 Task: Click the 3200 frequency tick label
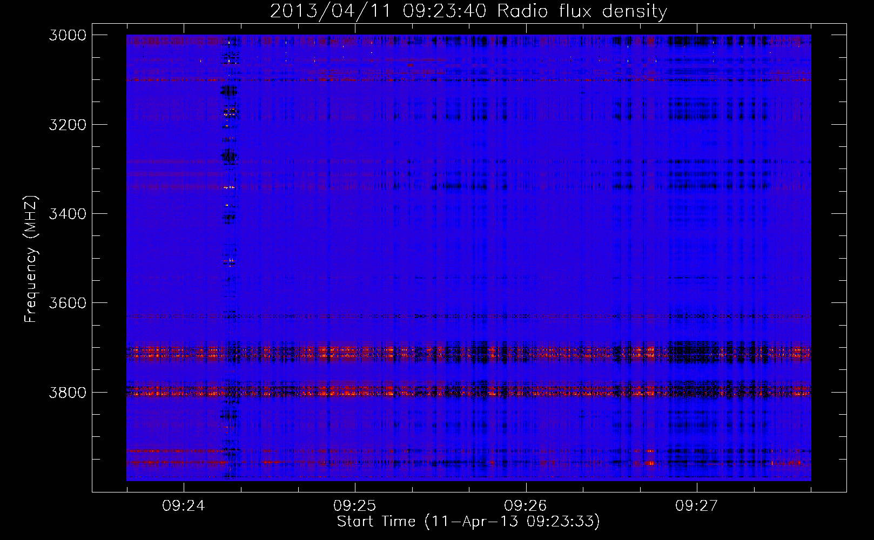pyautogui.click(x=68, y=125)
